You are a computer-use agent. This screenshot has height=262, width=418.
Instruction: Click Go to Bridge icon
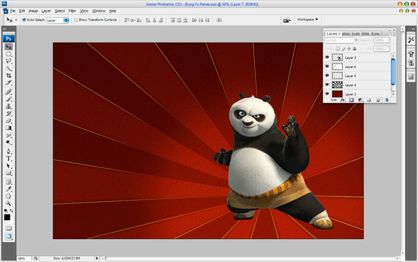tap(287, 20)
